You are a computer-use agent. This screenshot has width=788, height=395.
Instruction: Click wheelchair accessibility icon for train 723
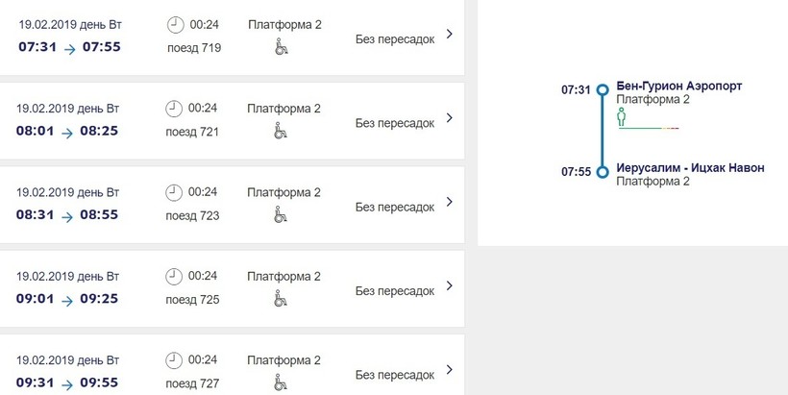281,213
